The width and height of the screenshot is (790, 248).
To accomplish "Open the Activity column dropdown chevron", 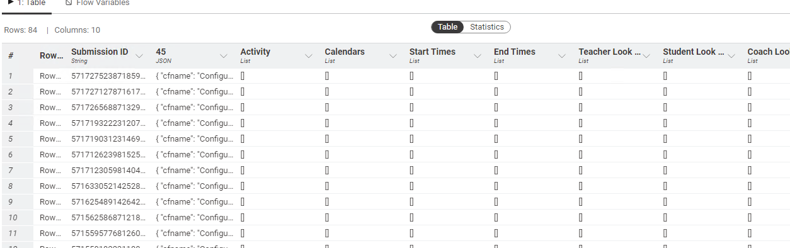I will point(309,56).
